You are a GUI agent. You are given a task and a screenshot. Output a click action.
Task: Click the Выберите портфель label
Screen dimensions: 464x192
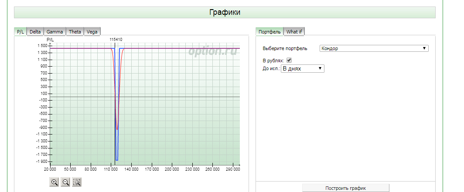coord(285,48)
